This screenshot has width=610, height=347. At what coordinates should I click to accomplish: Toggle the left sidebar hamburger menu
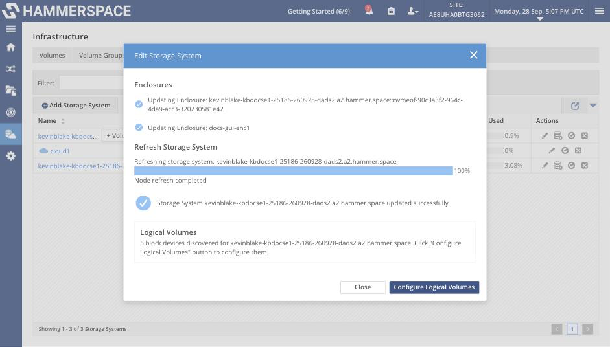[x=11, y=29]
